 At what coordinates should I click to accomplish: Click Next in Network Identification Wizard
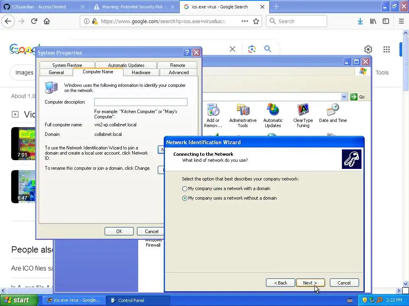click(x=310, y=283)
